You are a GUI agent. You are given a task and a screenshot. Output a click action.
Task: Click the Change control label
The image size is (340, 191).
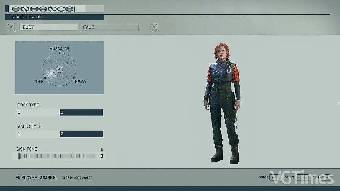pos(263,177)
